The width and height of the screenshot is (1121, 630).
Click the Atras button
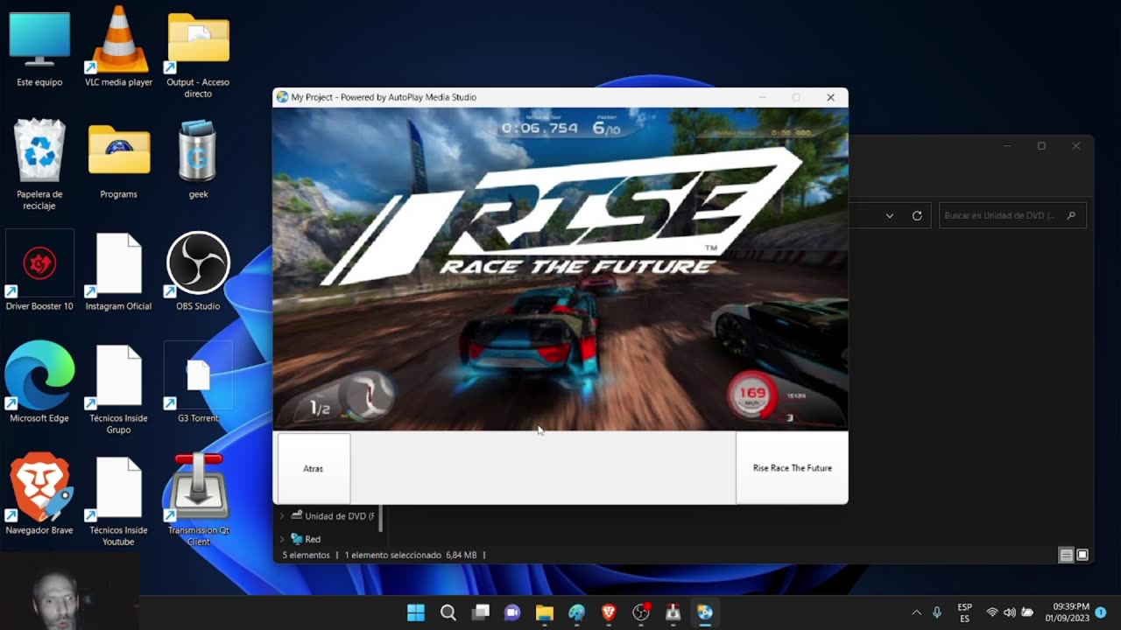pos(314,468)
